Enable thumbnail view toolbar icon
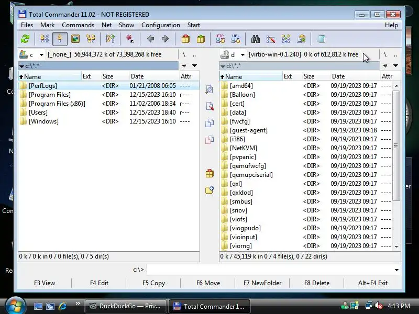Image resolution: width=419 pixels, height=314 pixels. point(75,39)
